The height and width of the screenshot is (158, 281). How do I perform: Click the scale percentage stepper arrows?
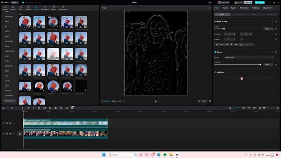(x=272, y=29)
